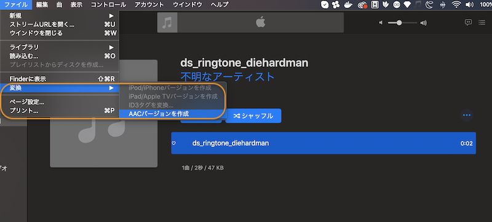Click the music note artwork in player
Viewport: 492px width, 222px height.
pyautogui.click(x=167, y=23)
